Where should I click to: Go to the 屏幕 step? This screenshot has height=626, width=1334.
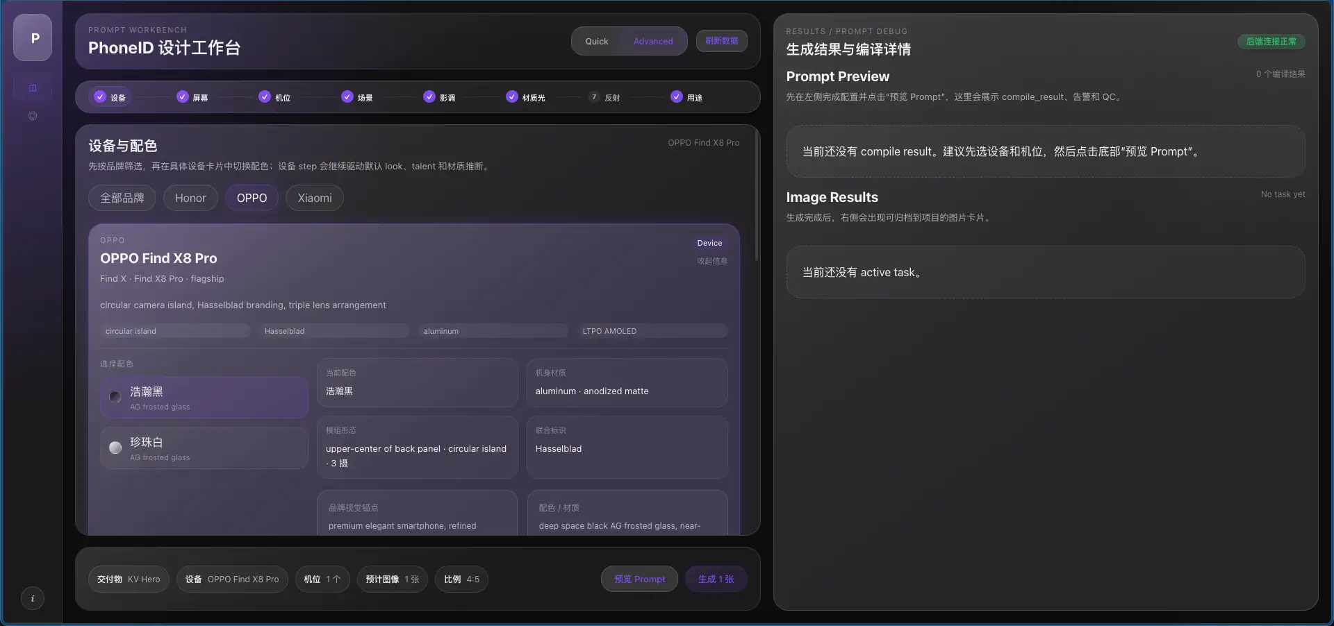tap(192, 97)
